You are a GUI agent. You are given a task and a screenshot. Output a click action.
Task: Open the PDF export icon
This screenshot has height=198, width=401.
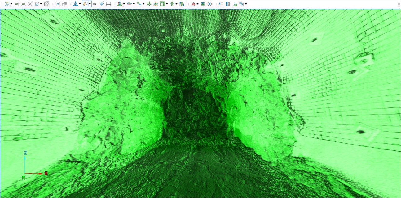coord(193,4)
